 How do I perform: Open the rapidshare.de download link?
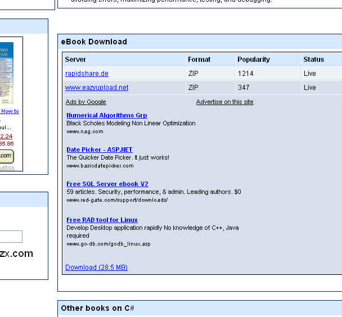click(87, 74)
